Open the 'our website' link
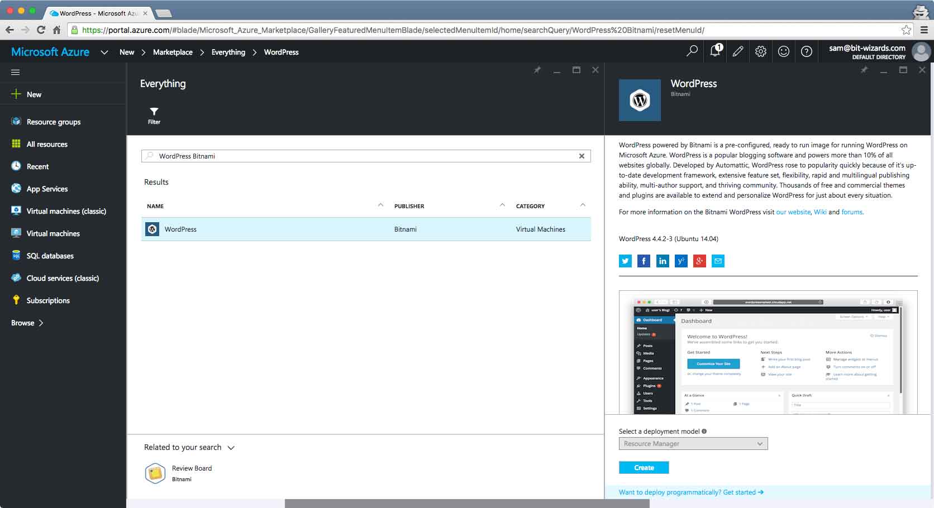The height and width of the screenshot is (508, 934). click(793, 212)
